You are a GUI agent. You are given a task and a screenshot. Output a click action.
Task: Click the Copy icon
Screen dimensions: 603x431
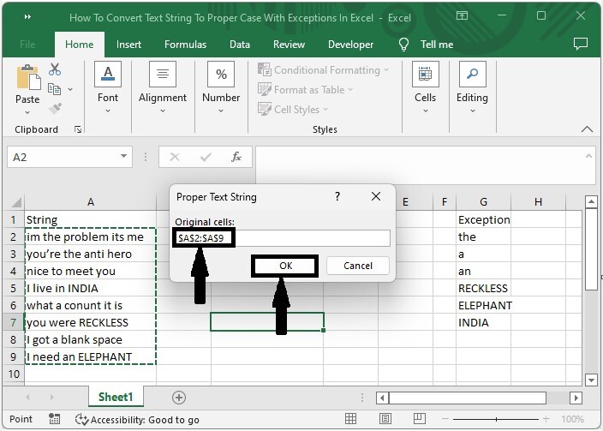click(55, 89)
